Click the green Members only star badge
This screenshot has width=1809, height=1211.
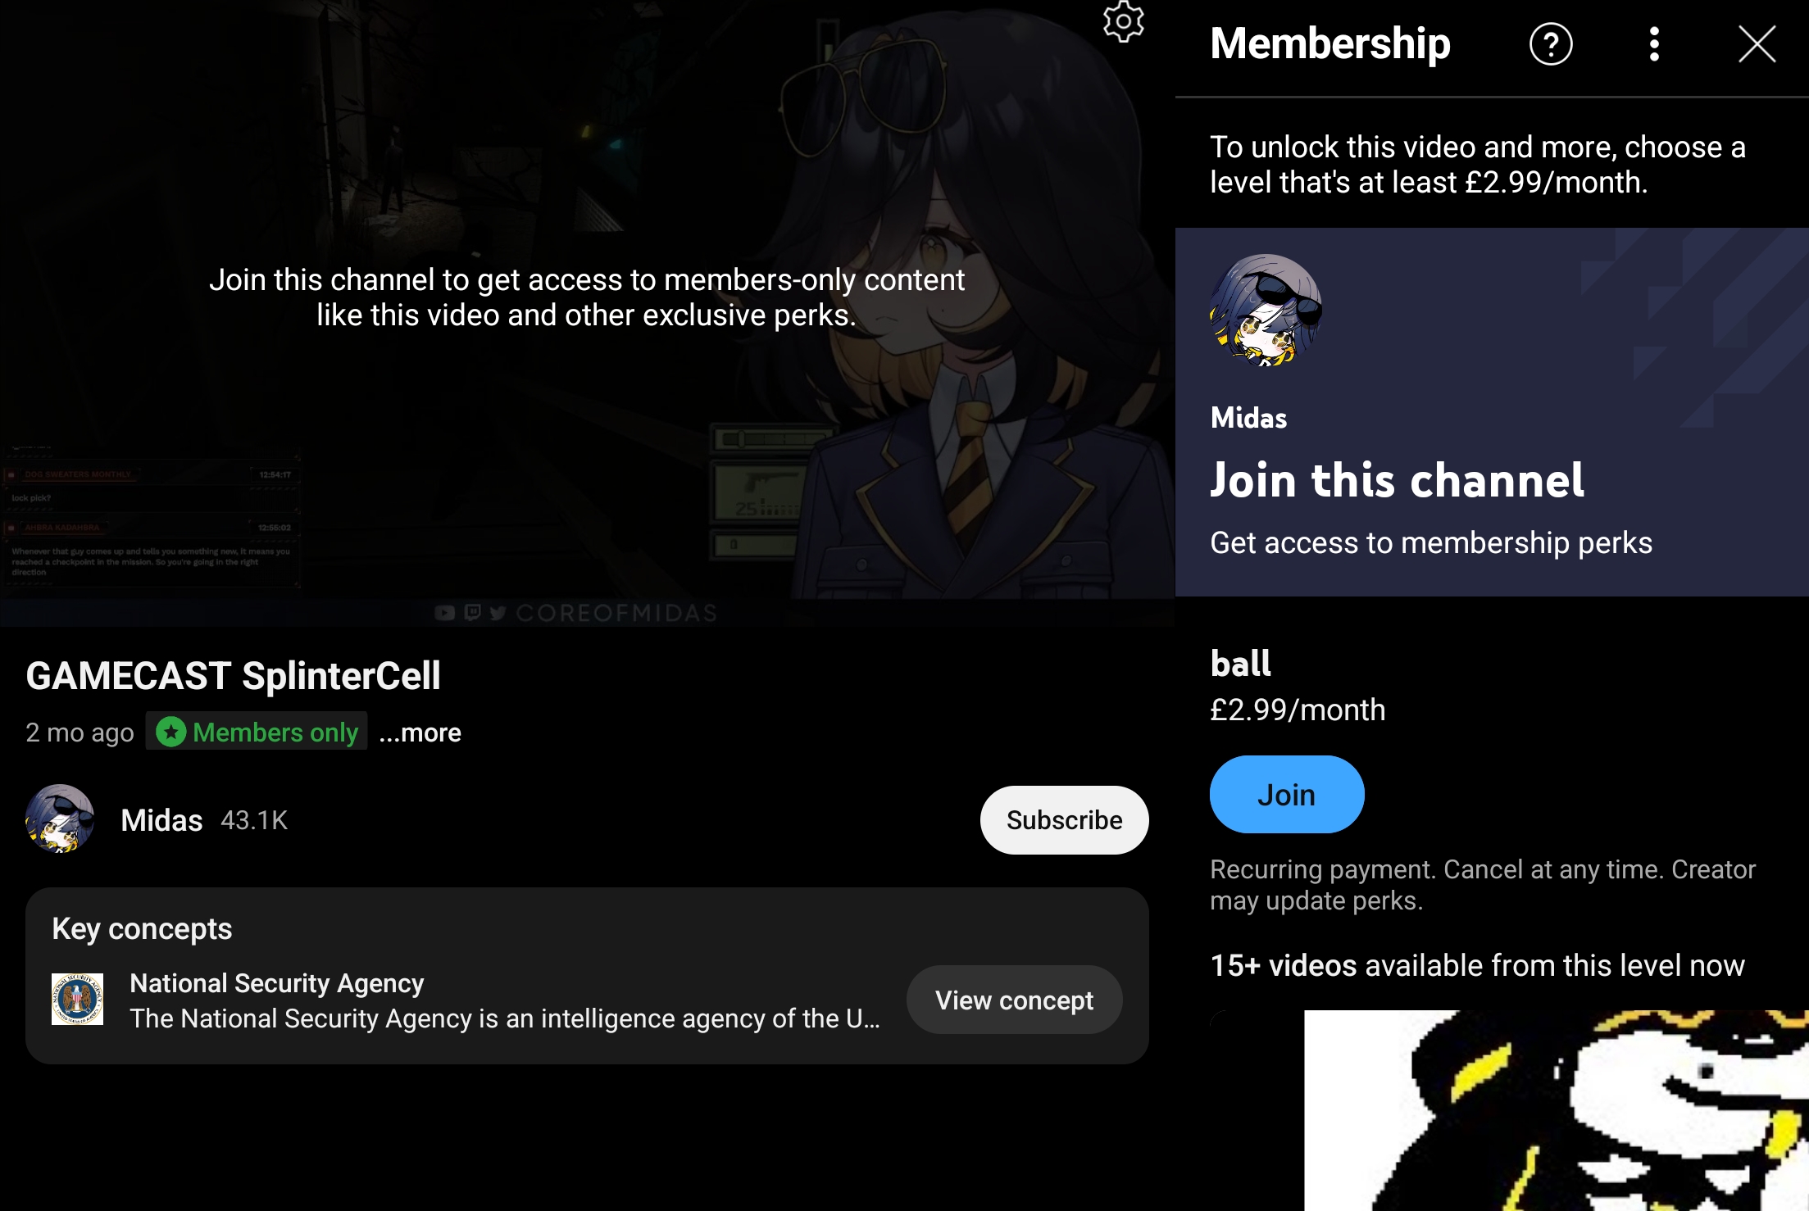(x=257, y=732)
